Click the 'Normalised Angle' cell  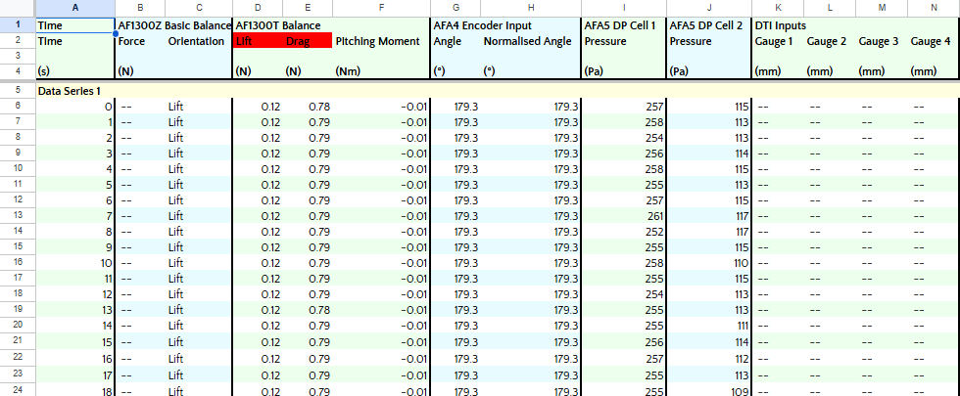point(531,41)
